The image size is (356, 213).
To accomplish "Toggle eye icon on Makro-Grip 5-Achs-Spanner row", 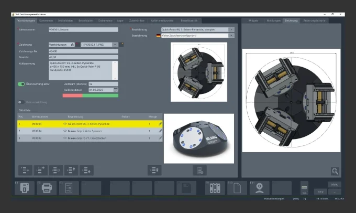I will [x=65, y=131].
